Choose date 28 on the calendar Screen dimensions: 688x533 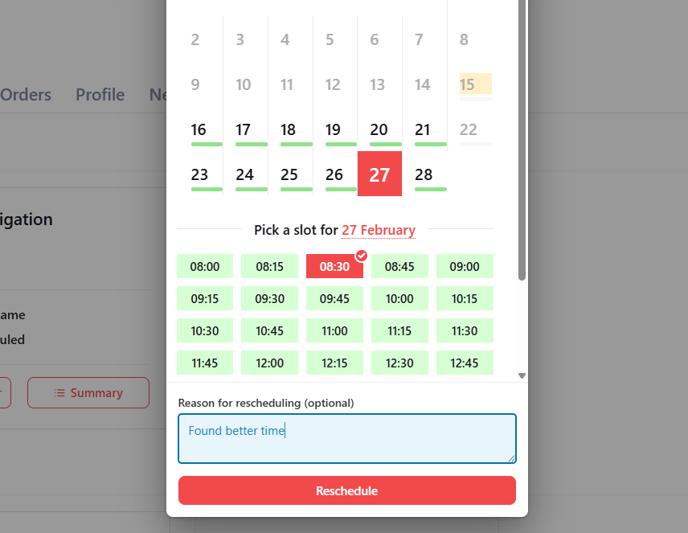[424, 174]
